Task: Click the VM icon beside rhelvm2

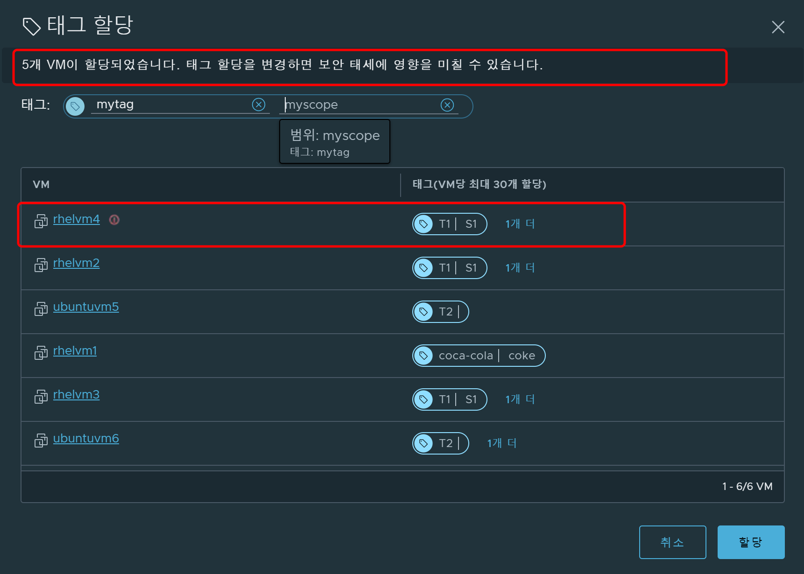Action: pos(41,265)
